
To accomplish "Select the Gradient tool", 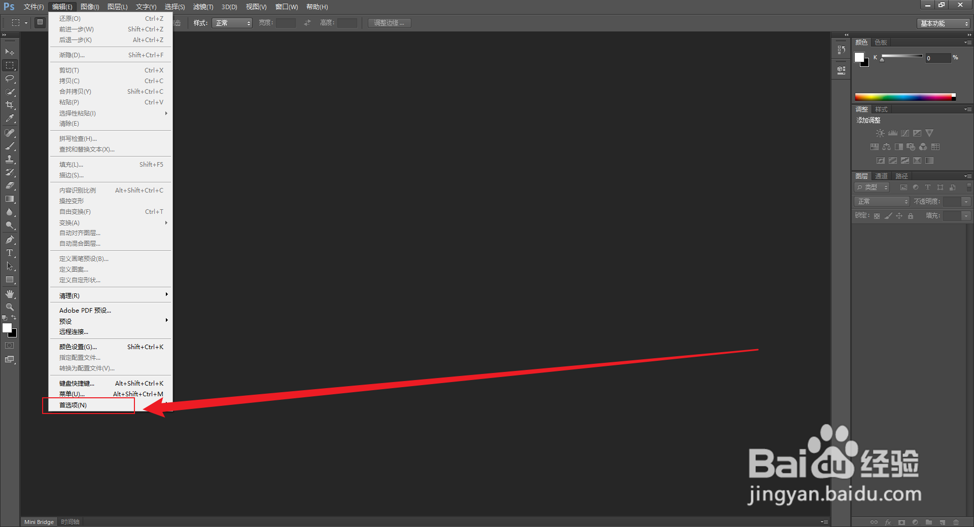I will [x=10, y=199].
